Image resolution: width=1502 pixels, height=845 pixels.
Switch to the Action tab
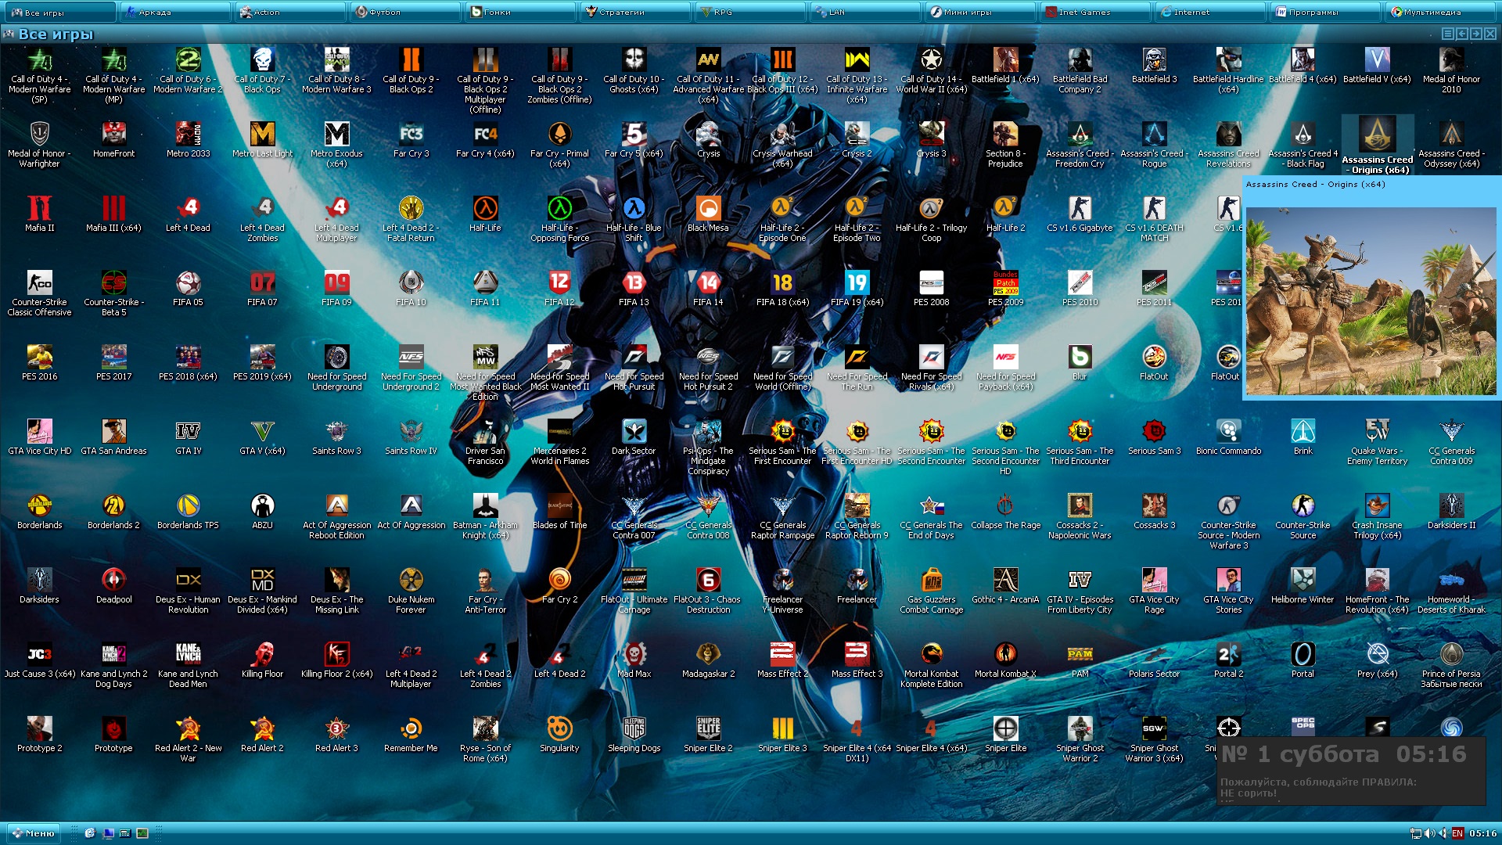pyautogui.click(x=289, y=12)
